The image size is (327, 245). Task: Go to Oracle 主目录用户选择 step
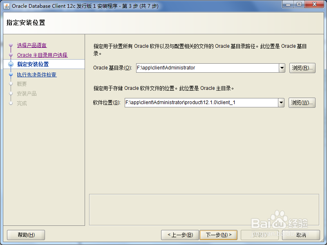[x=43, y=55]
